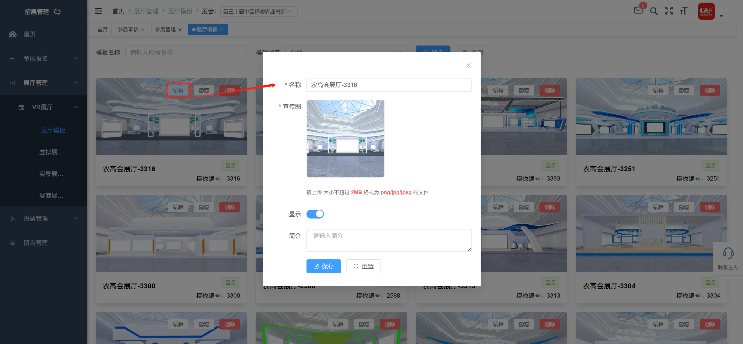Click the 名称 input field

click(389, 85)
